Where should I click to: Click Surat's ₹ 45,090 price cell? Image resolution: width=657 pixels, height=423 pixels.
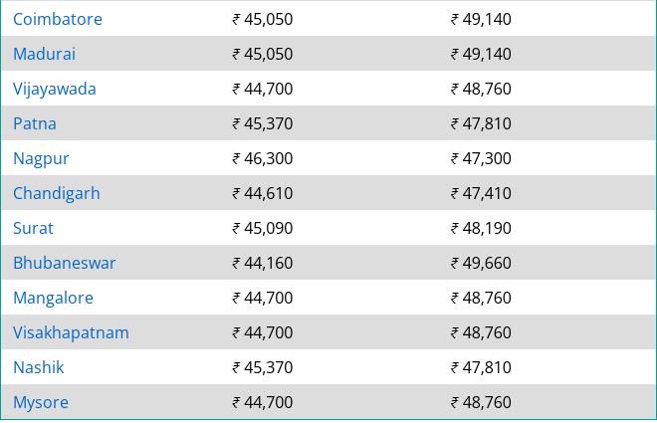pos(263,228)
